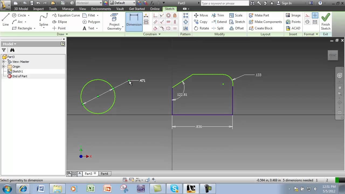Select the Scale tool
This screenshot has width=345, height=194.
click(x=236, y=15)
